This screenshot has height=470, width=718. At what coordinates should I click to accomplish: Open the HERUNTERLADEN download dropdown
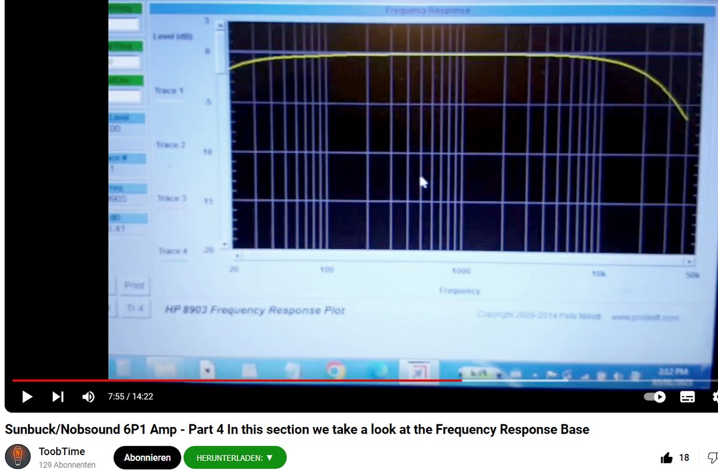click(235, 457)
